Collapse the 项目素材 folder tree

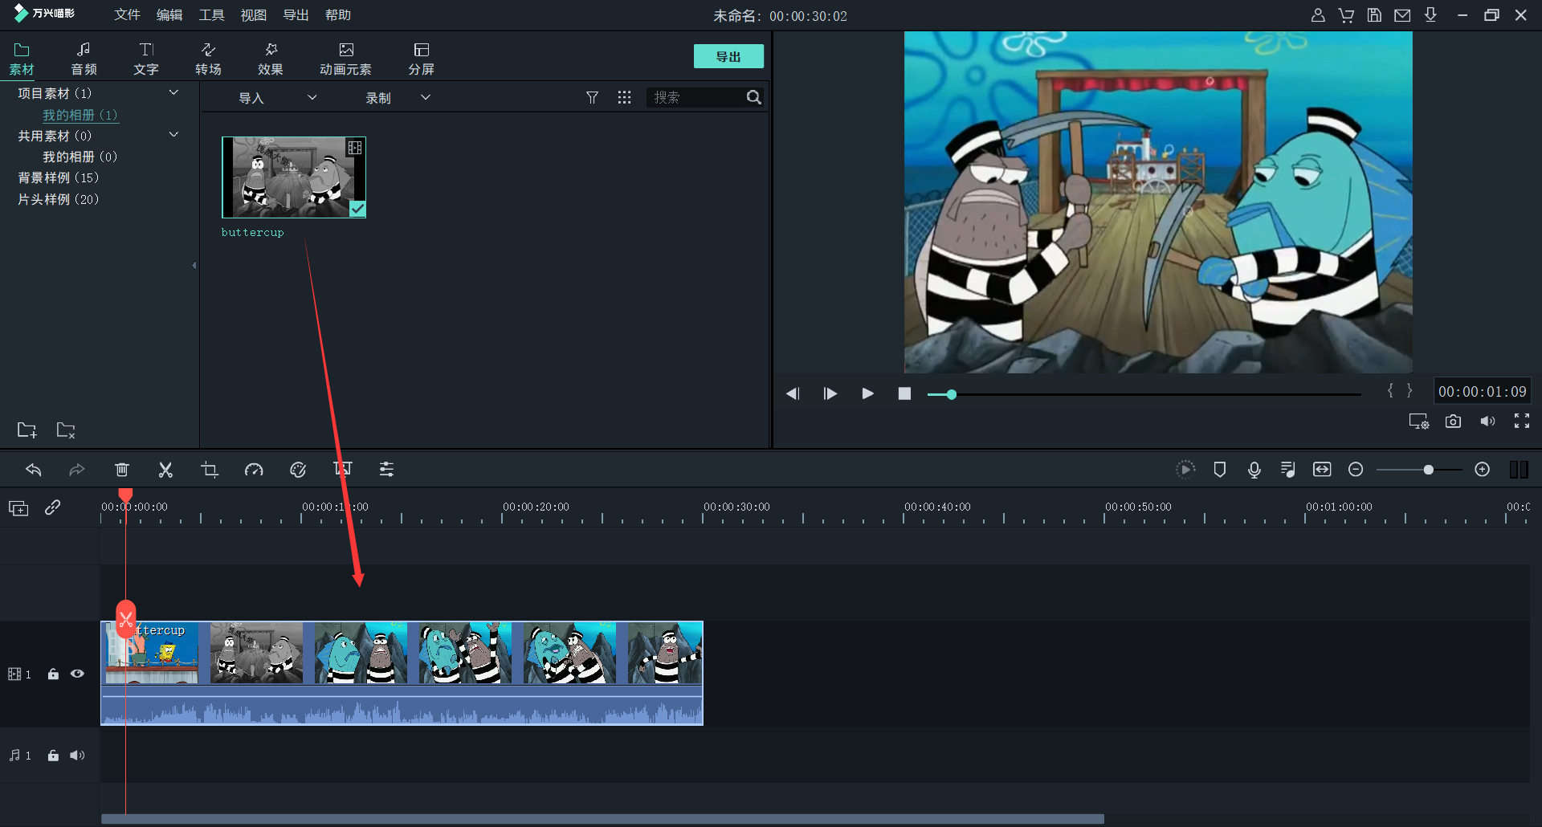pyautogui.click(x=173, y=93)
